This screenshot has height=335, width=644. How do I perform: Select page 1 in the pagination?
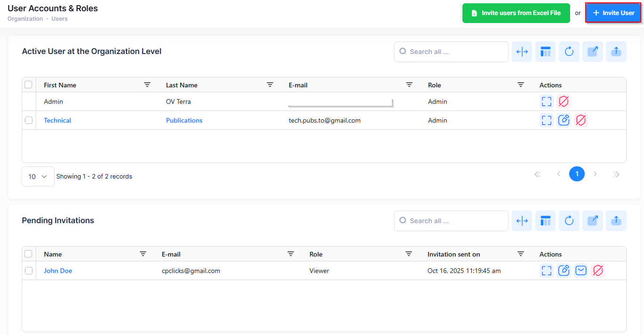pyautogui.click(x=577, y=174)
